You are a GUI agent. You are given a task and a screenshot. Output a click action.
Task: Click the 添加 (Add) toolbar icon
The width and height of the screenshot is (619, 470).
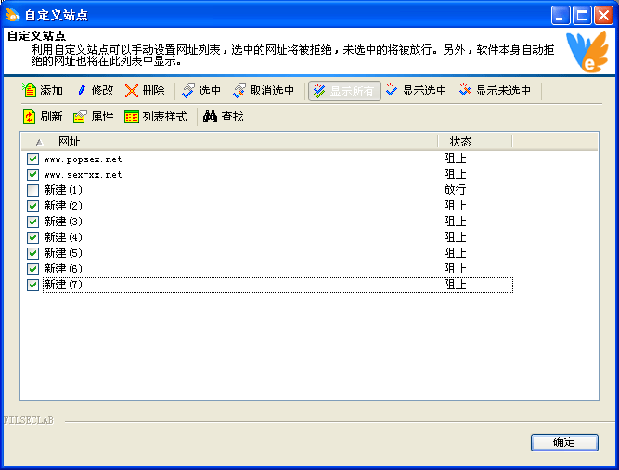point(30,91)
